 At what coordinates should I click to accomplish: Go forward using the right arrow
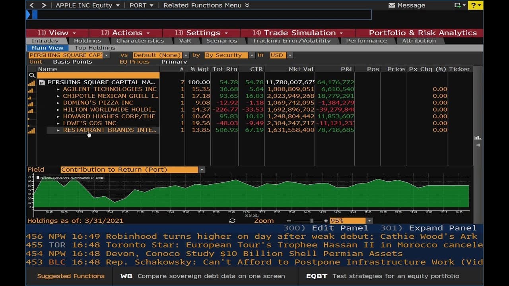coord(44,5)
